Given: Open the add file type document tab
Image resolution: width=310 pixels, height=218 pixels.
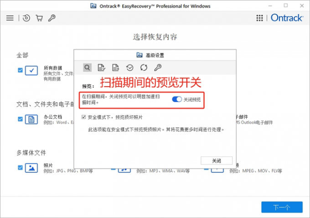Looking at the screenshot, I should 115,67.
